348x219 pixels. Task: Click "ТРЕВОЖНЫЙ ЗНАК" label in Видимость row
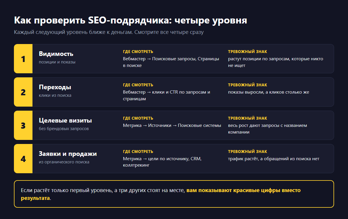click(x=248, y=52)
